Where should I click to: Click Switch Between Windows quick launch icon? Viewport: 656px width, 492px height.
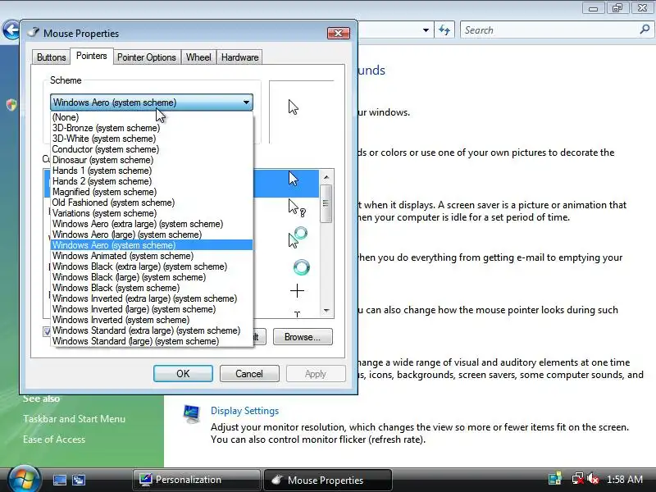79,480
